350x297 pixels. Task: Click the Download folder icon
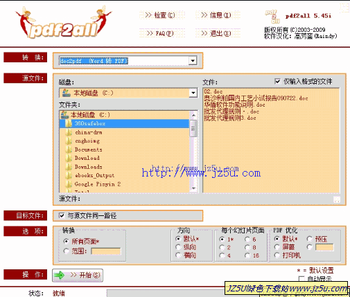(69, 158)
